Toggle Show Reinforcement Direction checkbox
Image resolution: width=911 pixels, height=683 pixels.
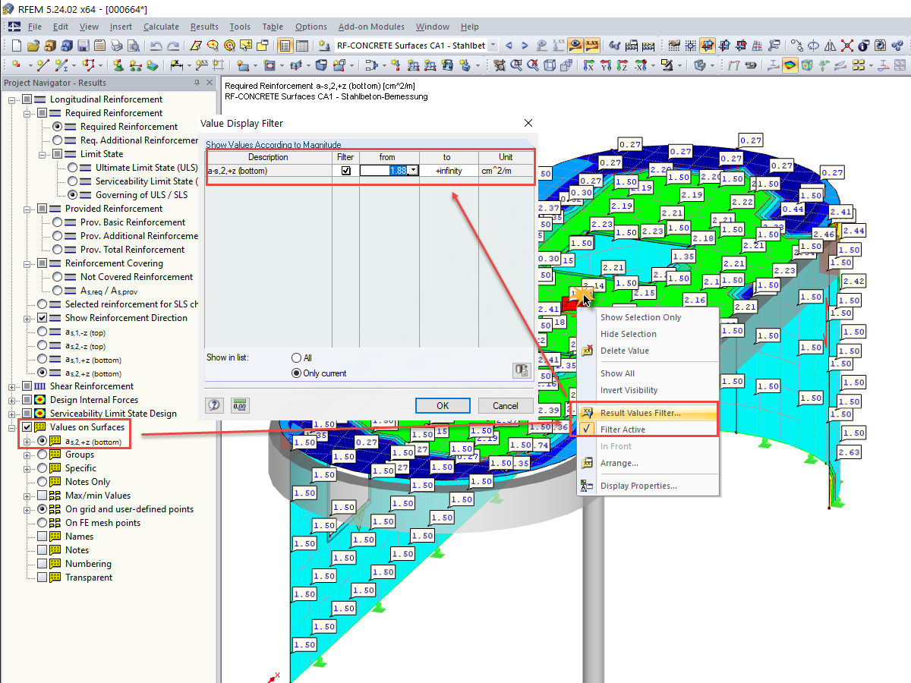[x=42, y=318]
